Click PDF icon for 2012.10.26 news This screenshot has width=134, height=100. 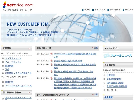(51, 65)
